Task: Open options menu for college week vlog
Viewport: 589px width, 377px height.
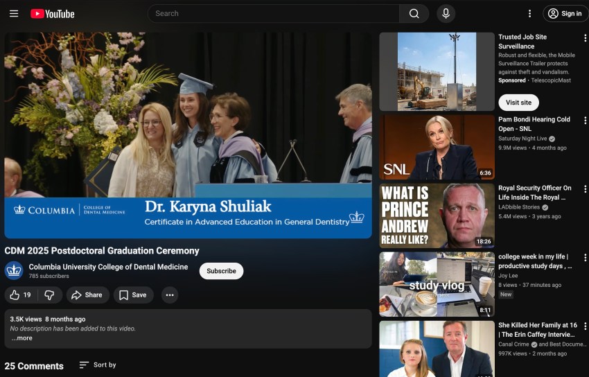Action: (585, 258)
